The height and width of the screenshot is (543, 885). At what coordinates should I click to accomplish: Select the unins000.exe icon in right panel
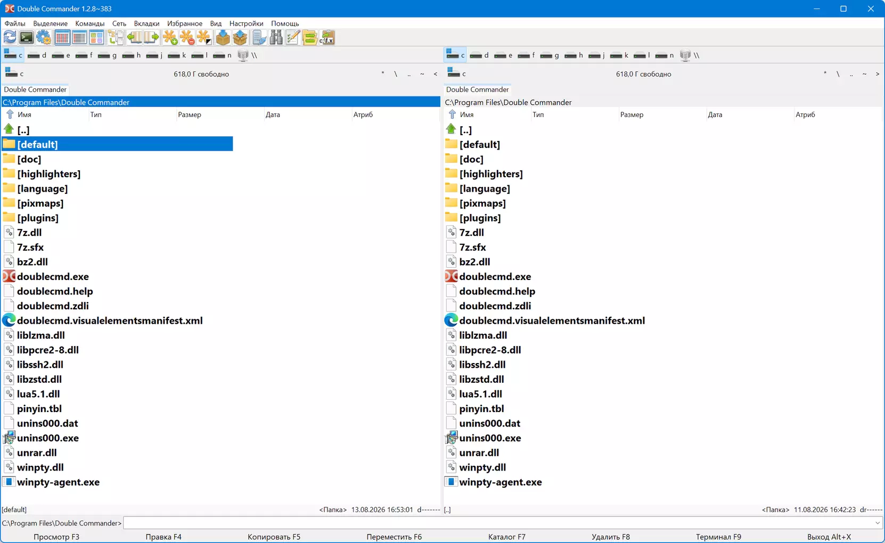coord(451,438)
